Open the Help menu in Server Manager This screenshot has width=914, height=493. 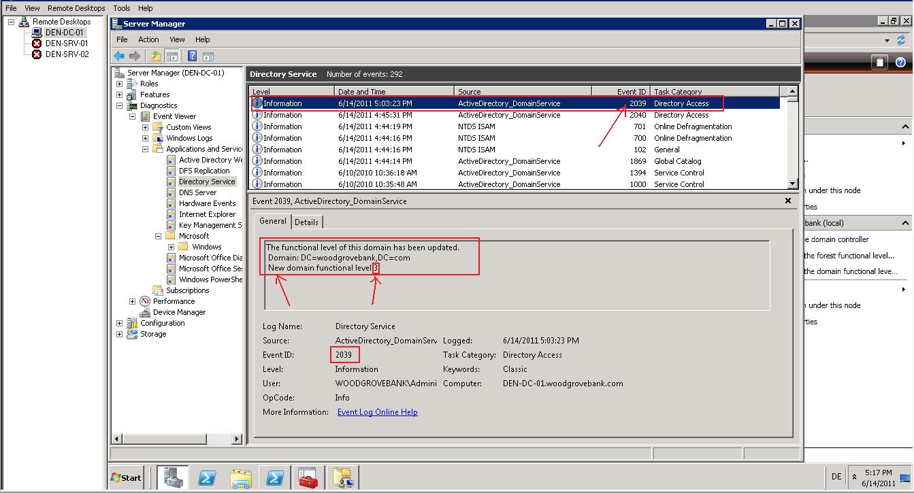point(202,39)
